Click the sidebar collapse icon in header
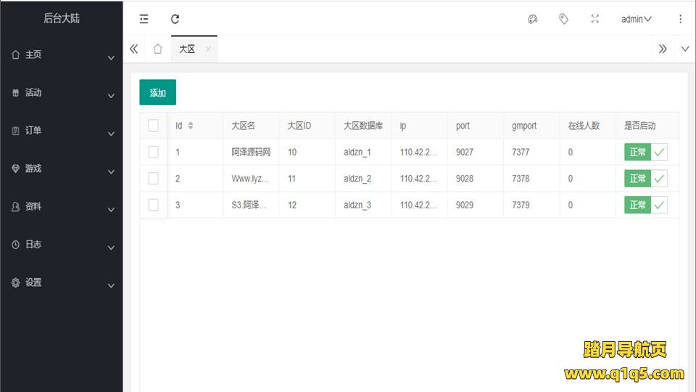 (144, 20)
